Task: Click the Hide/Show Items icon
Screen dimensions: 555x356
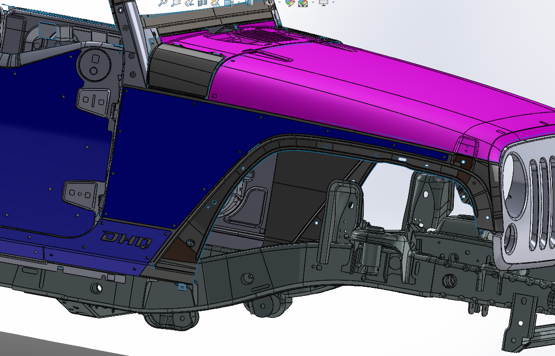Action: tap(269, 3)
